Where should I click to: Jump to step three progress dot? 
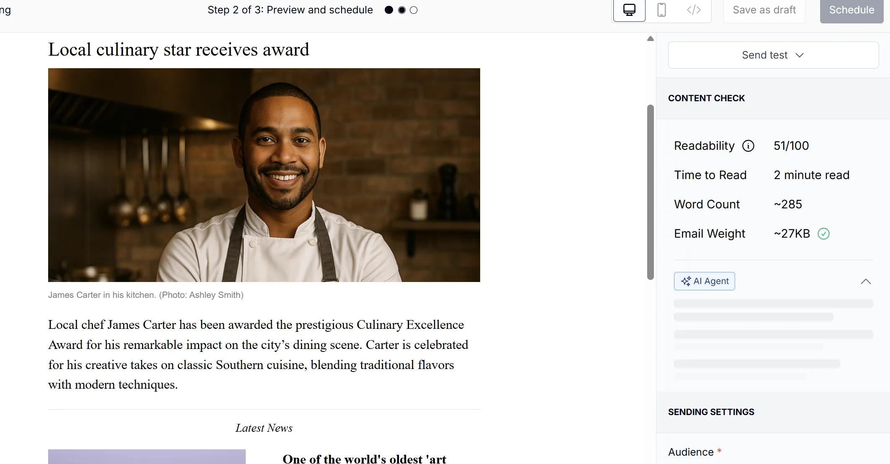414,10
